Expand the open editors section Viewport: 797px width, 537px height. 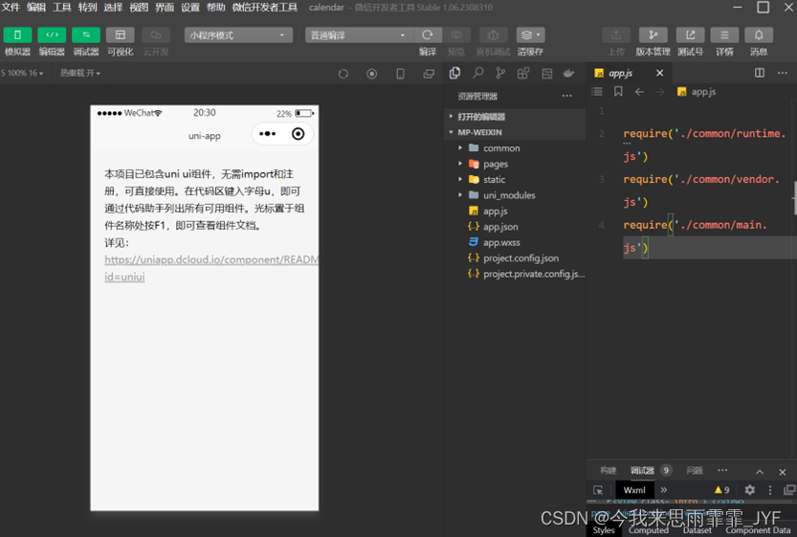pyautogui.click(x=515, y=117)
